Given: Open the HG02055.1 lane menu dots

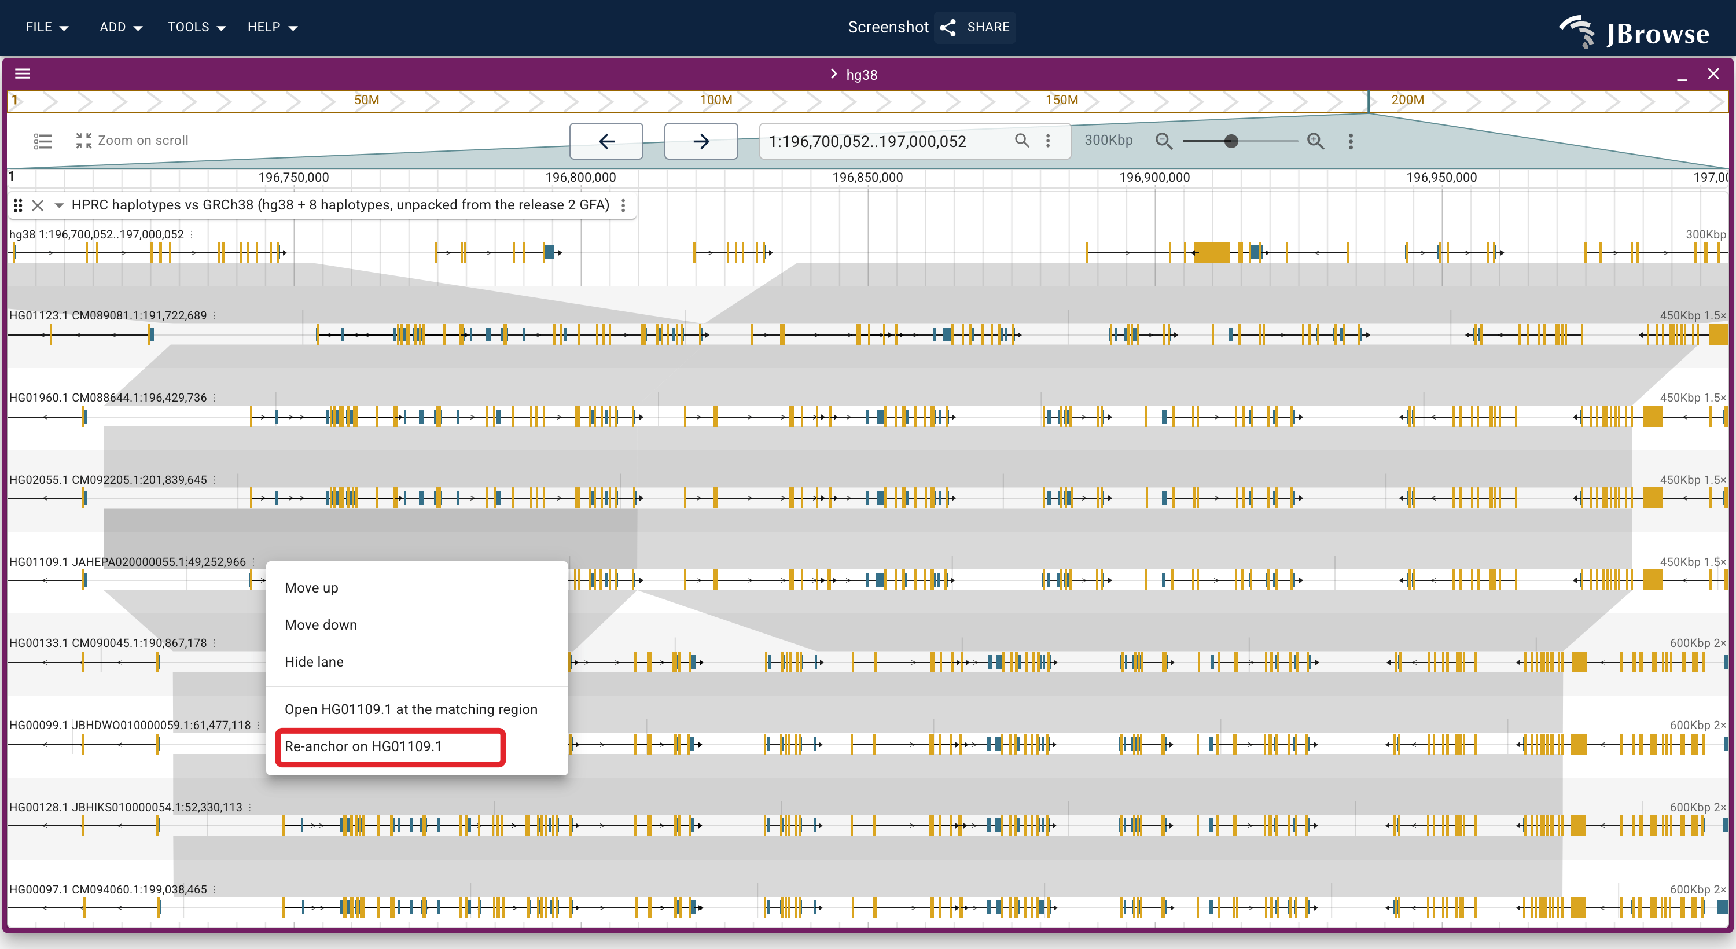Looking at the screenshot, I should 214,480.
